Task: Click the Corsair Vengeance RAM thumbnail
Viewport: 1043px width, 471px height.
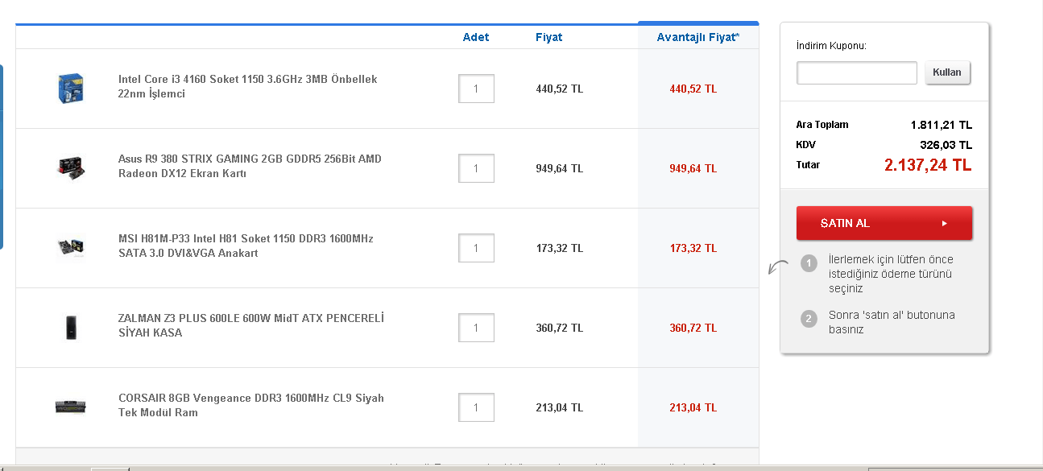Action: point(71,407)
